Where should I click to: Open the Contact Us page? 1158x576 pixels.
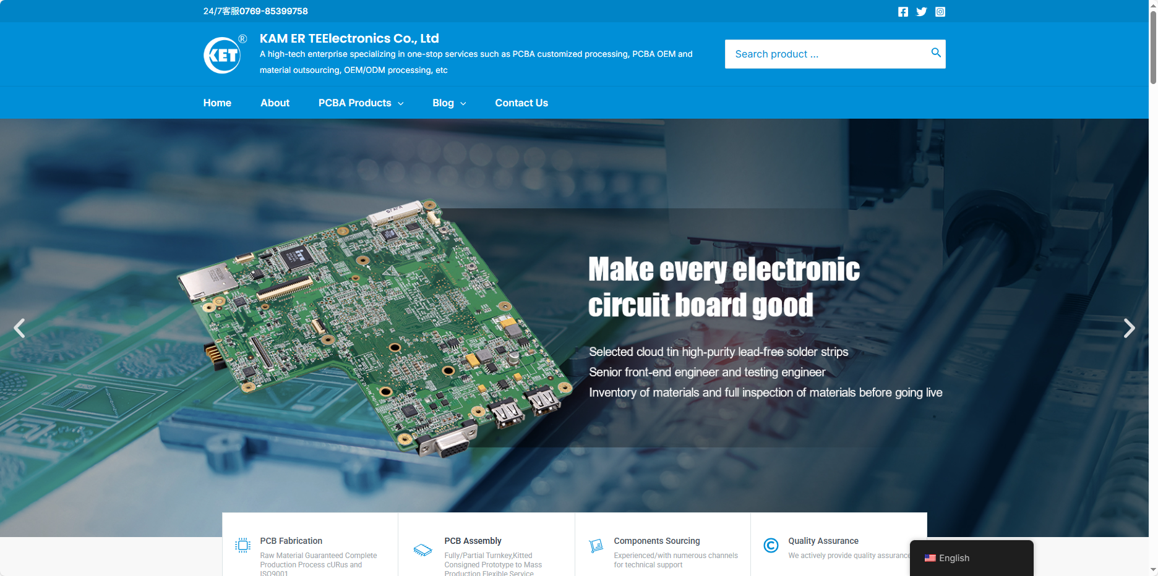click(x=521, y=103)
